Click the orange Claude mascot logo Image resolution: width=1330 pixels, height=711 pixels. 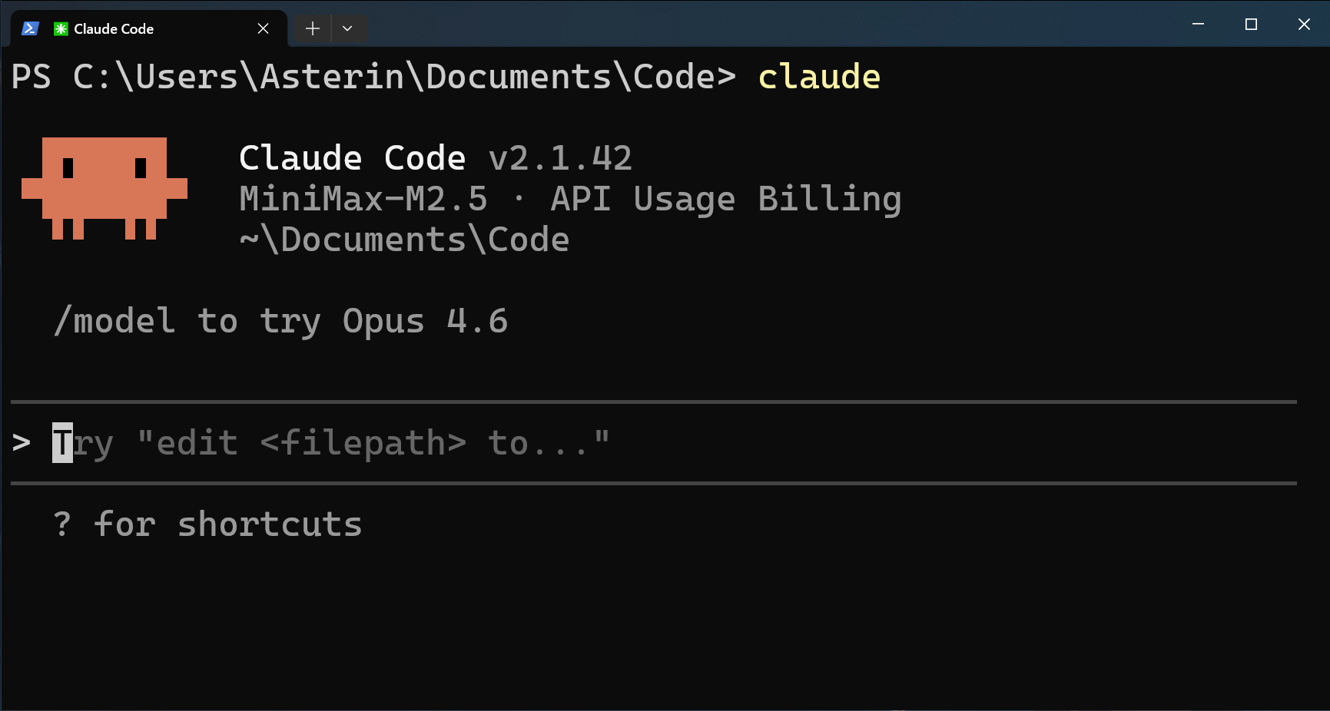click(x=104, y=188)
